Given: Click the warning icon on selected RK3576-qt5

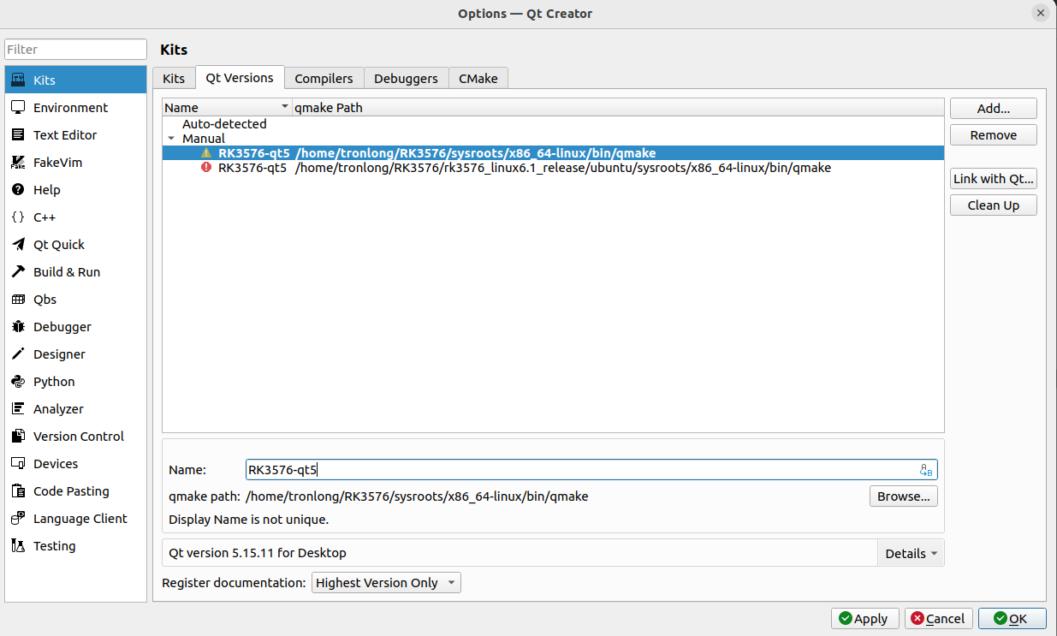Looking at the screenshot, I should (x=205, y=153).
